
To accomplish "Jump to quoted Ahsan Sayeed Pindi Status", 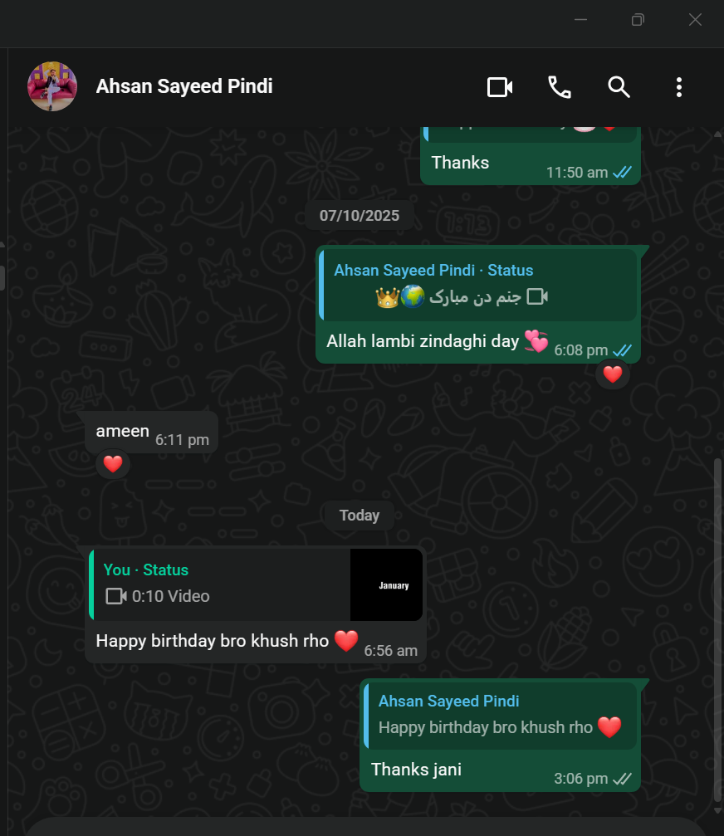I will (x=478, y=285).
